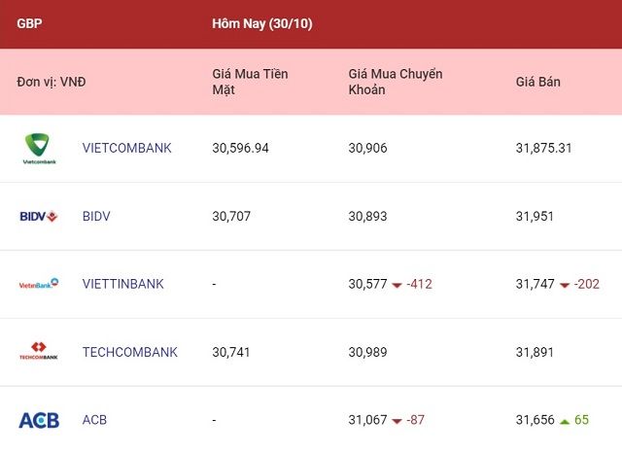
Task: Click red down arrow beside Vietinbank 30,577
Action: click(397, 285)
